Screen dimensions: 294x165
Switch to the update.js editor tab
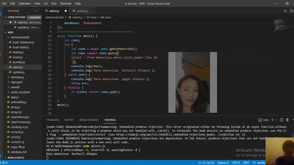point(80,11)
